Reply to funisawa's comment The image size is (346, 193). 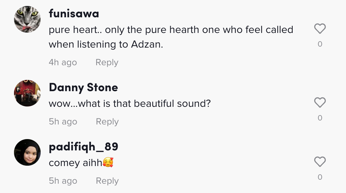[107, 63]
